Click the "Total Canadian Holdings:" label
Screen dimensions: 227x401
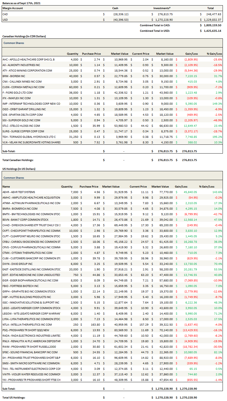click(18, 160)
